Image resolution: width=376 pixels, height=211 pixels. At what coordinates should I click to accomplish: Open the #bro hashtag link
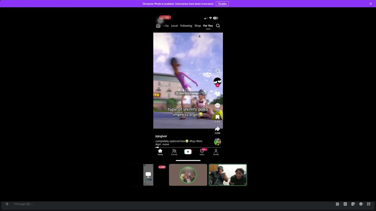(199, 141)
